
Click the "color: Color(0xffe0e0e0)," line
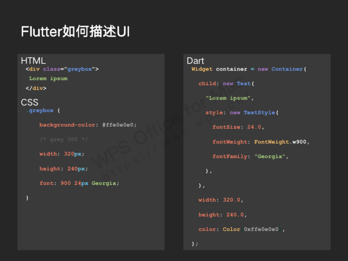click(x=242, y=229)
